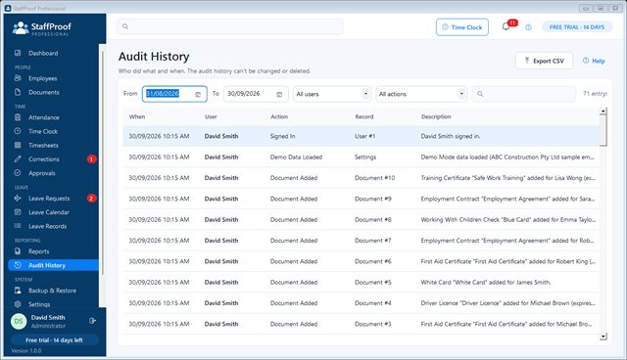The height and width of the screenshot is (360, 627).
Task: Click the Leave Requests plane icon
Action: click(18, 198)
